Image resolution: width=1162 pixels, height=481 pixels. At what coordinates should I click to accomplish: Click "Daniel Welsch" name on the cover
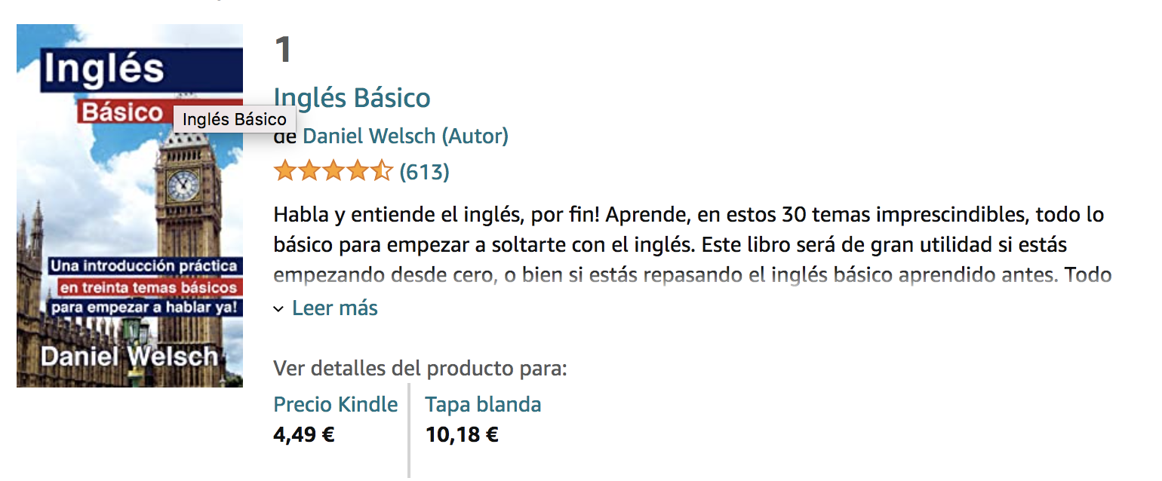coord(129,357)
